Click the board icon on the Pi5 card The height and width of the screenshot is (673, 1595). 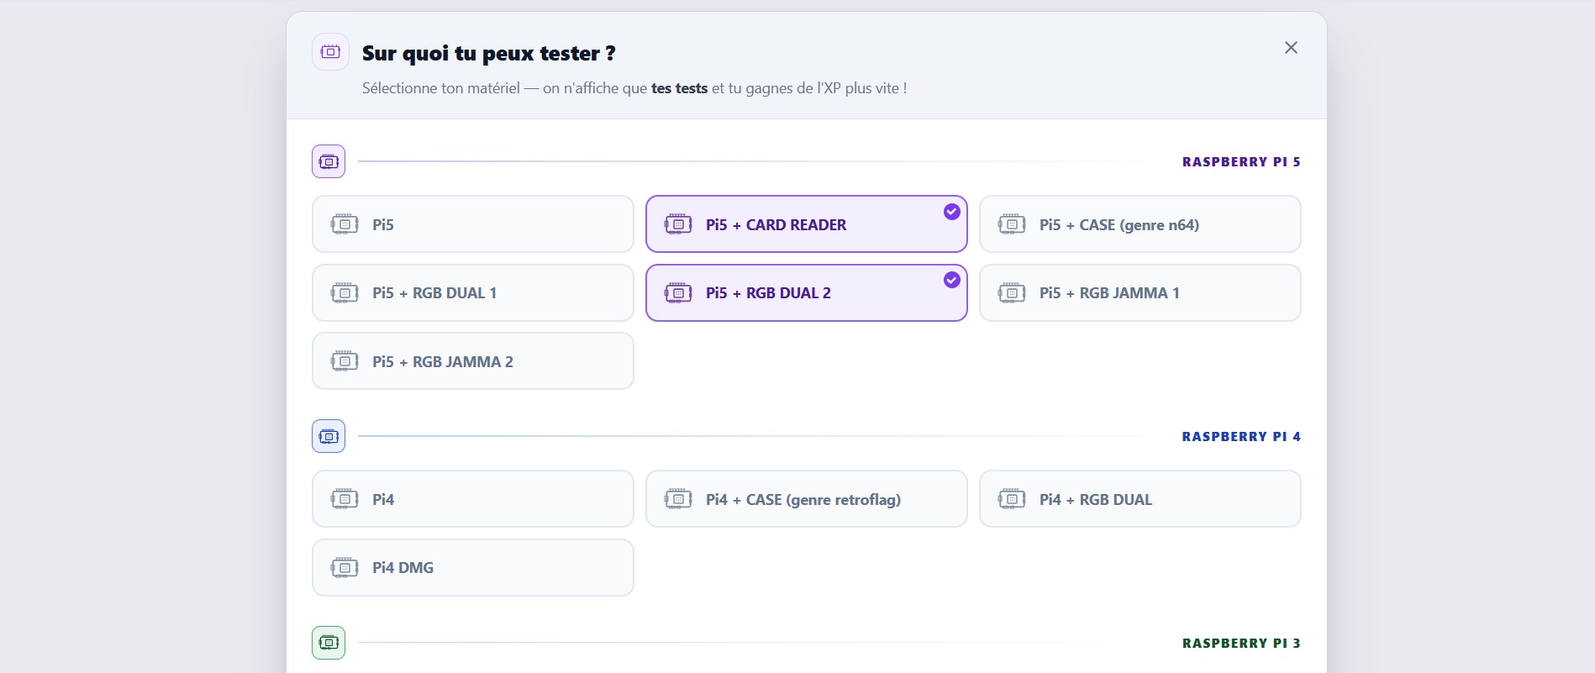[345, 224]
